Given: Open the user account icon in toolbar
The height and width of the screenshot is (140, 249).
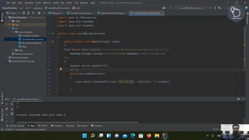Looking at the screenshot, I should pos(164,8).
